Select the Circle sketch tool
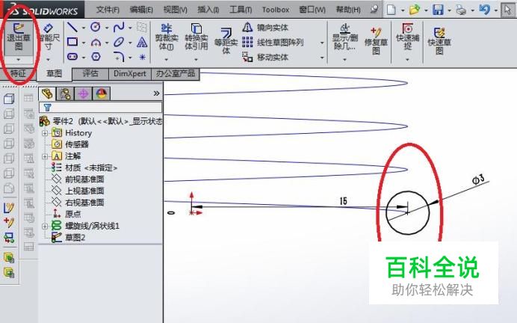Screen dimensions: 517x323 point(96,28)
